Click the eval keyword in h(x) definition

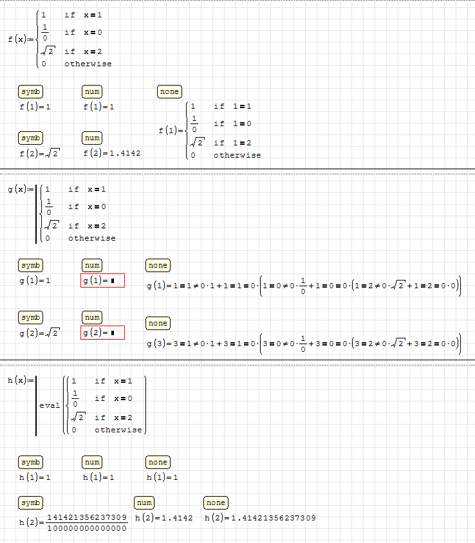tap(50, 405)
